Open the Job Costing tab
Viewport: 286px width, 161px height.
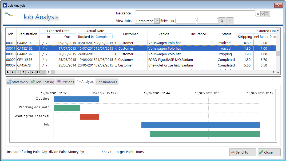(x=42, y=82)
